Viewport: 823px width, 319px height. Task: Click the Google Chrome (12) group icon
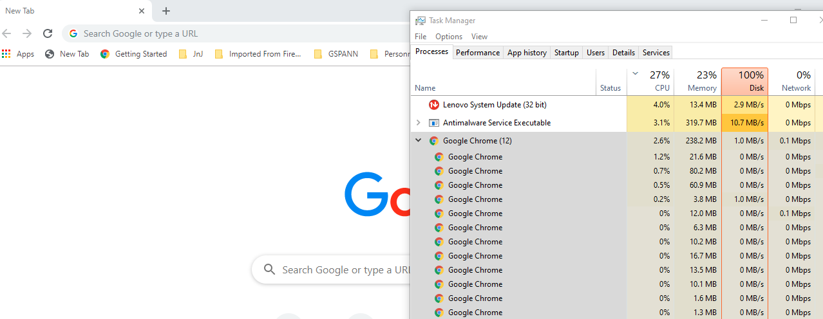[434, 141]
